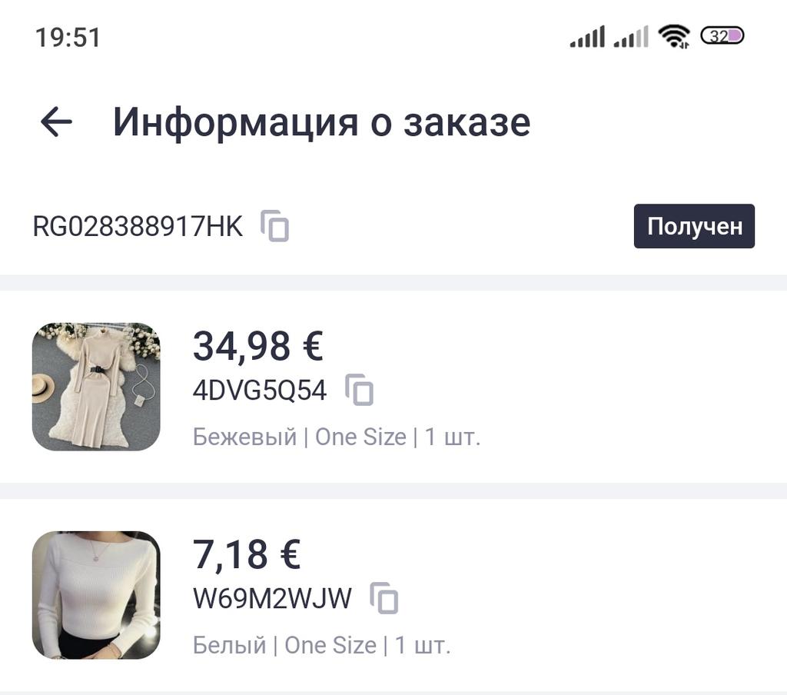Select the order number RG028388917HK text
787x695 pixels.
click(x=138, y=227)
